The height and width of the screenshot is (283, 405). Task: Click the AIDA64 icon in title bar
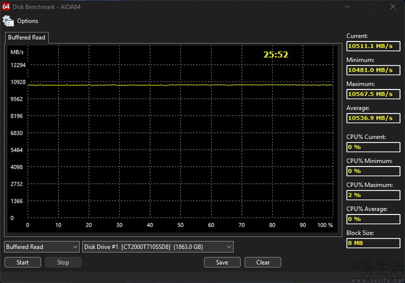(x=6, y=6)
